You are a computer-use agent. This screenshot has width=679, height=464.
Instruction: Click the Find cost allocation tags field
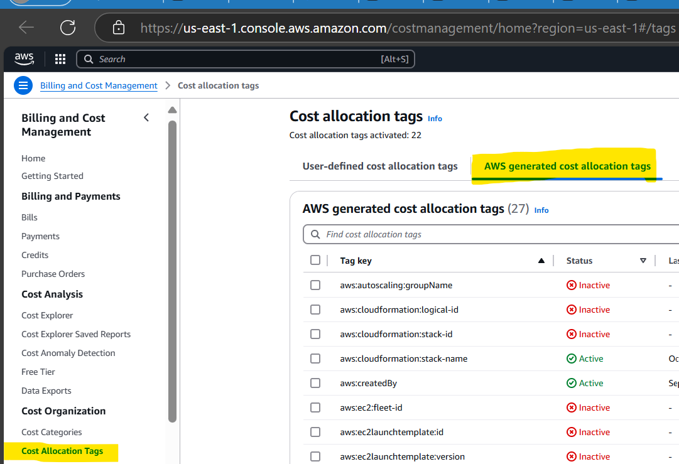coord(490,234)
